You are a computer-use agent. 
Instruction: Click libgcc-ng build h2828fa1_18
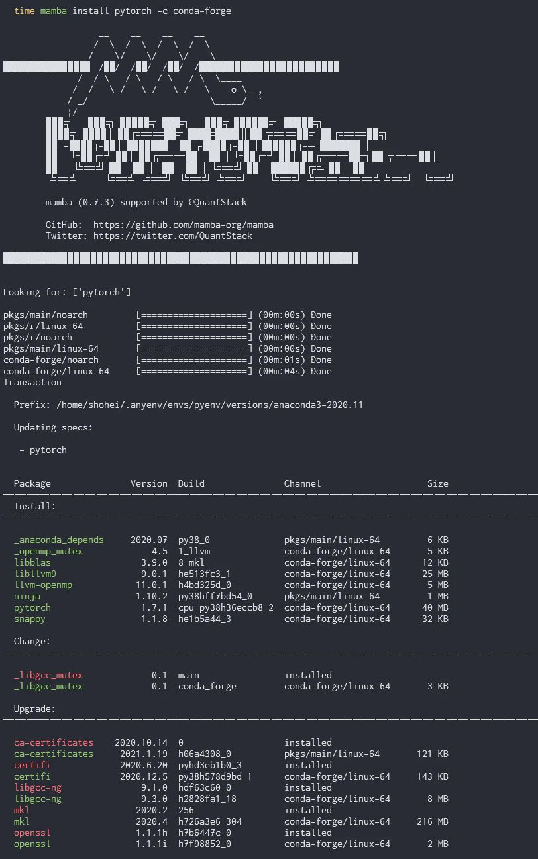click(x=207, y=799)
